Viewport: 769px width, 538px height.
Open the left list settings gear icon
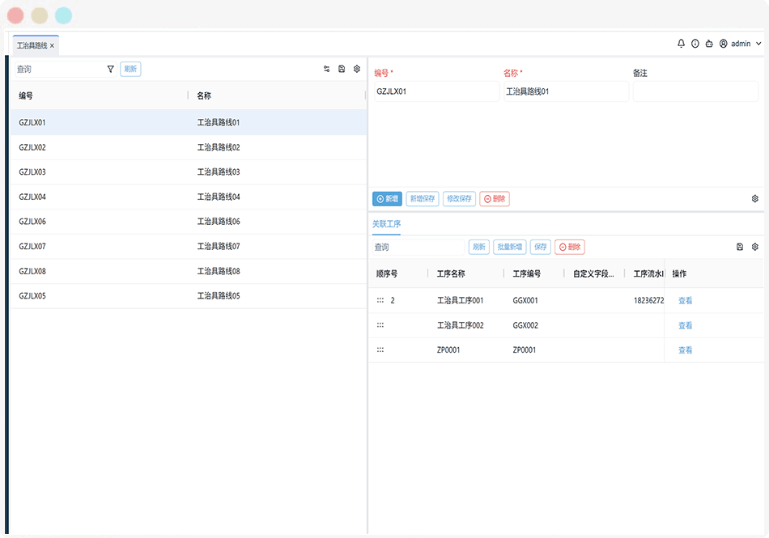point(357,69)
